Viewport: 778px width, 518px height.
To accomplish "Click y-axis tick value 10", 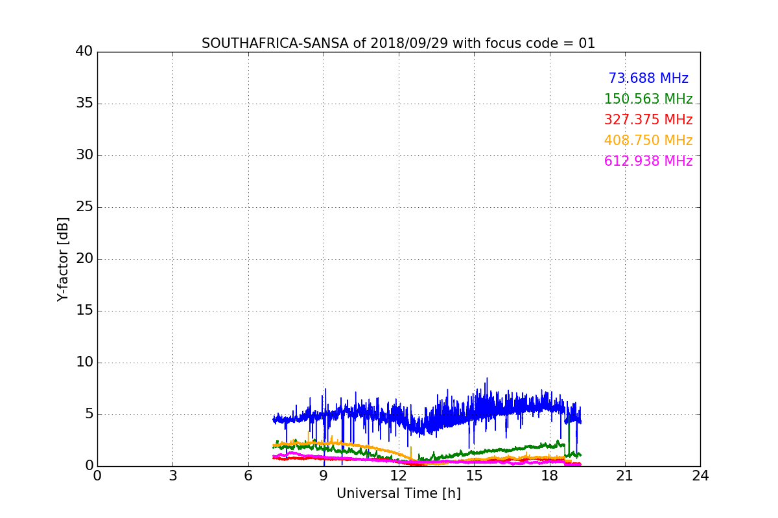I will (84, 363).
